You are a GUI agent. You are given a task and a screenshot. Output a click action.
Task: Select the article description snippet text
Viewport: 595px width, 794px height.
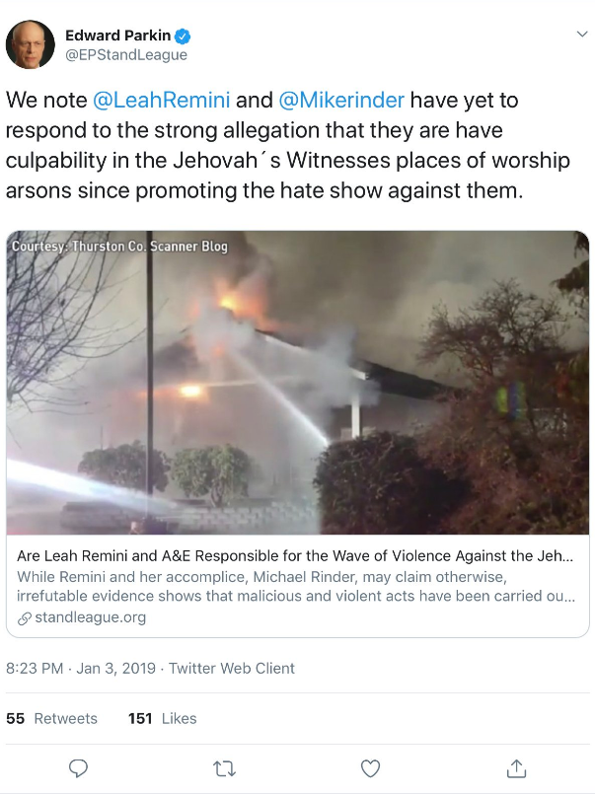296,587
